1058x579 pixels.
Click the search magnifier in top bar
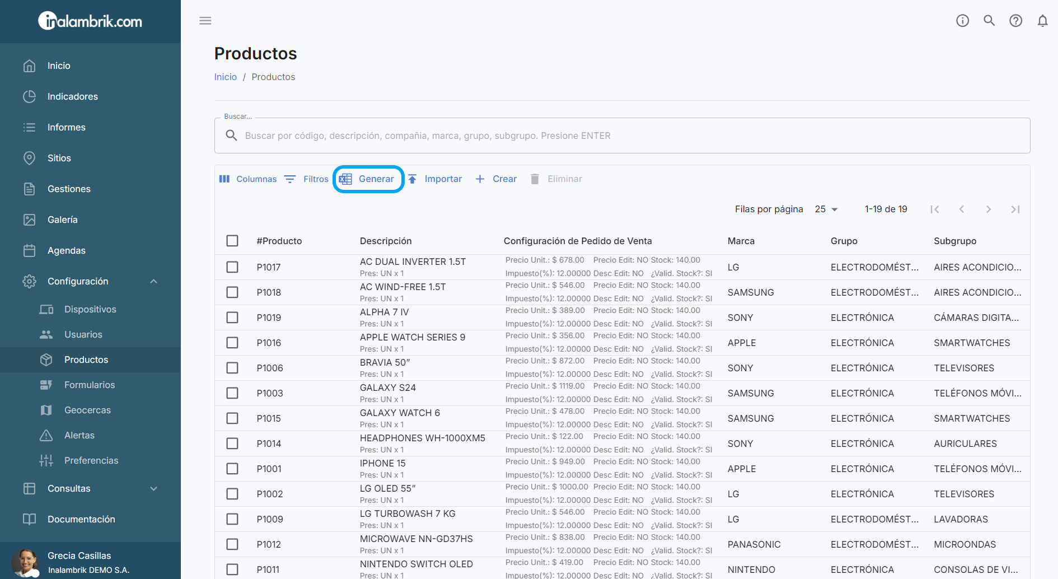[x=989, y=21]
